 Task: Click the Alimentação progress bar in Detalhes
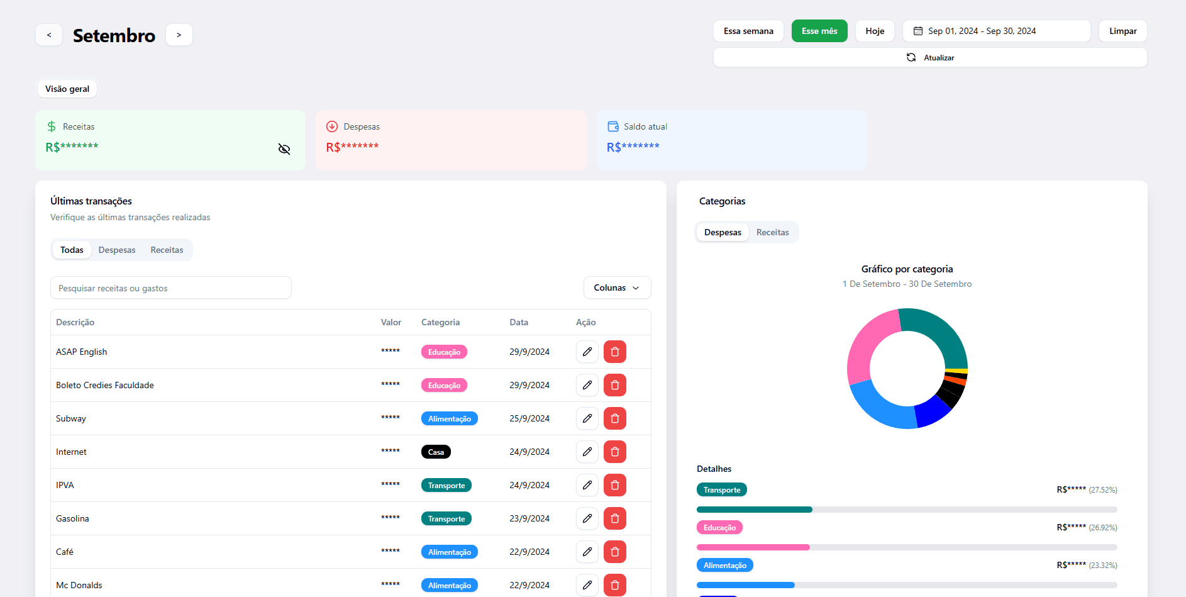907,585
